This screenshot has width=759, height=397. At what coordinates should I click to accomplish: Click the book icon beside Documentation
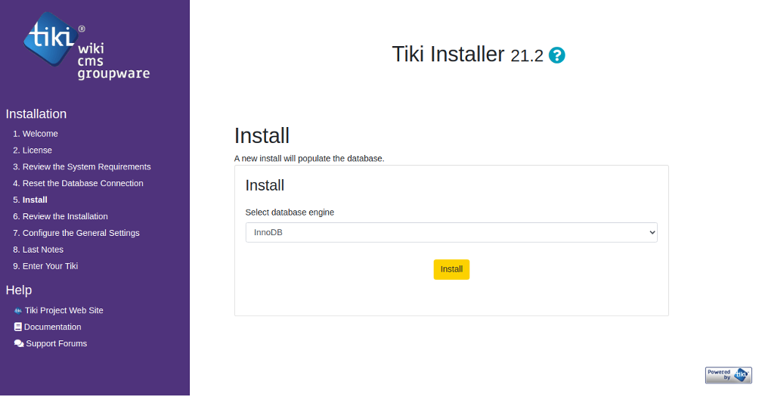[18, 327]
